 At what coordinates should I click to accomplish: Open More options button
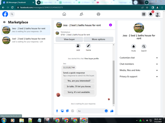(98, 39)
